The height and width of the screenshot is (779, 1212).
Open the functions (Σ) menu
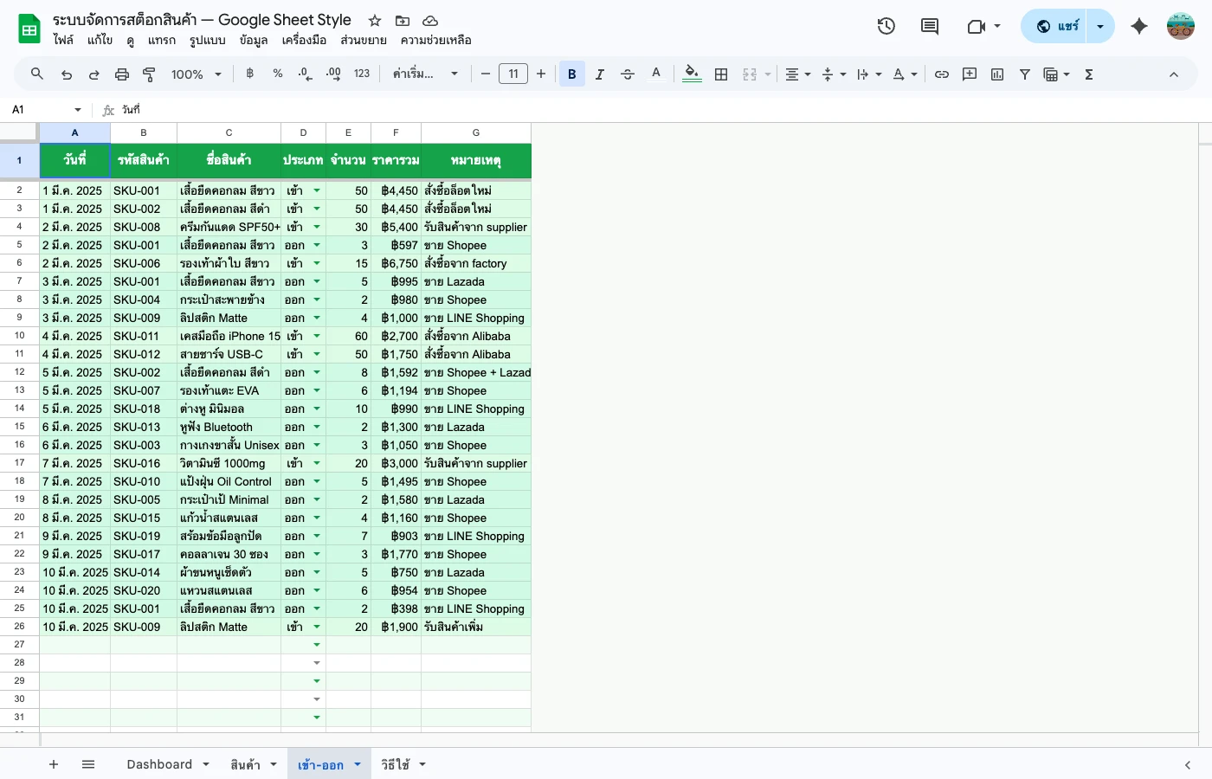point(1088,74)
